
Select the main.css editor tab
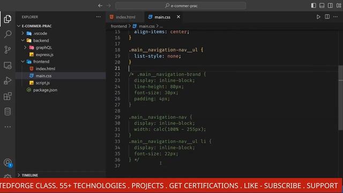tap(162, 17)
